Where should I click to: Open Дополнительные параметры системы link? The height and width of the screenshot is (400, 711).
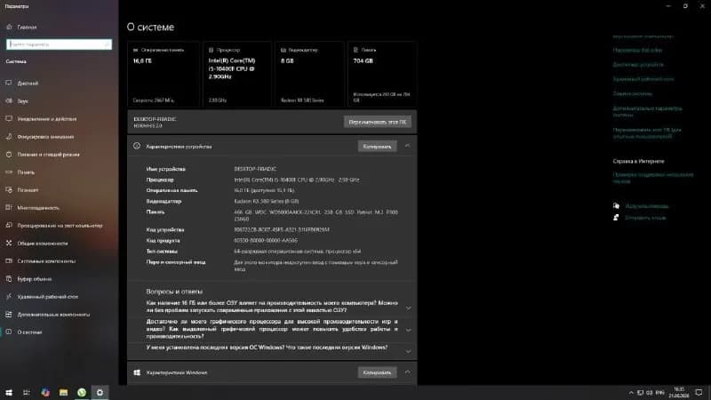point(648,112)
